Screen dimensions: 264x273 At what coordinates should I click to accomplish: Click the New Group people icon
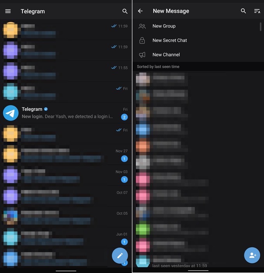142,26
